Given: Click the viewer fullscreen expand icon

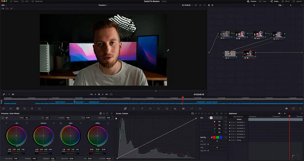Looking at the screenshot, I should (200, 5).
